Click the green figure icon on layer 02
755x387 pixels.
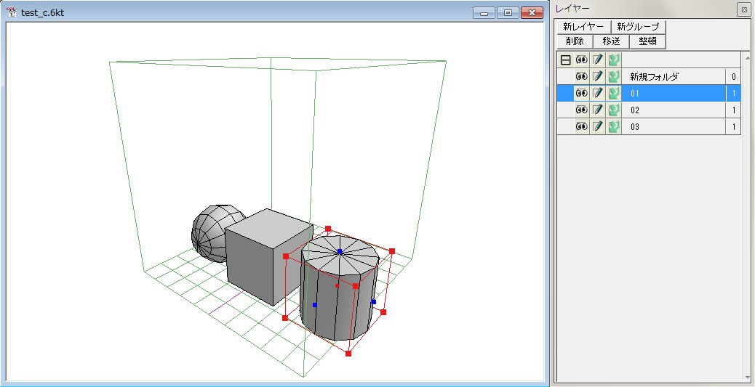tap(614, 110)
